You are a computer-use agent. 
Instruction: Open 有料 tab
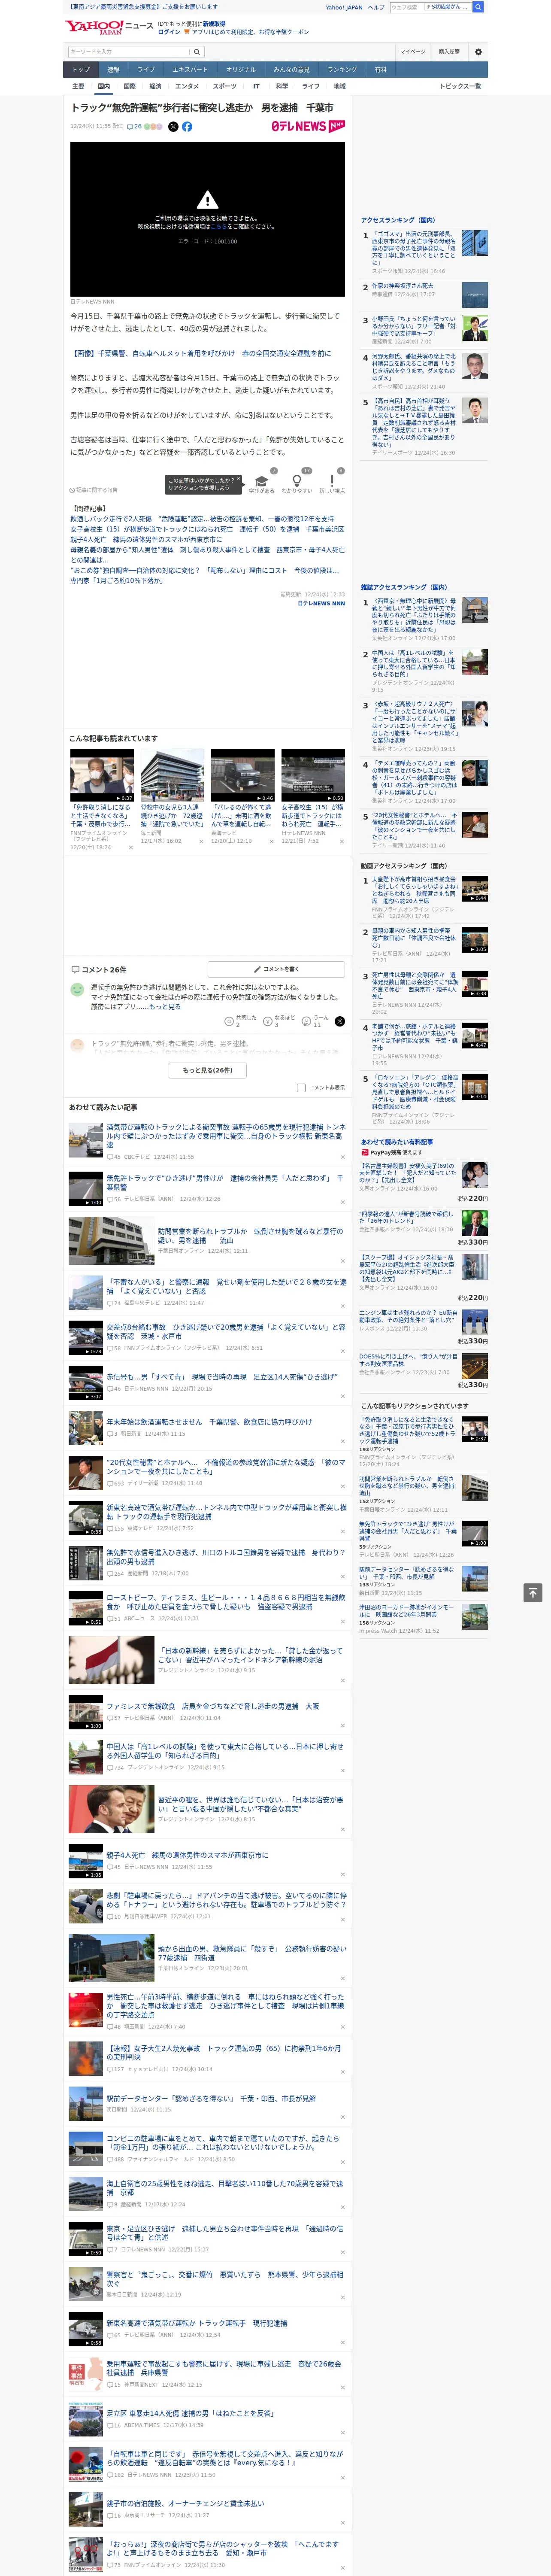[x=380, y=69]
